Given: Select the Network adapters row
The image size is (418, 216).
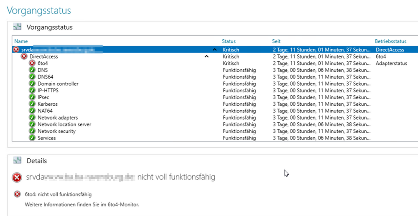Looking at the screenshot, I should pyautogui.click(x=57, y=118).
